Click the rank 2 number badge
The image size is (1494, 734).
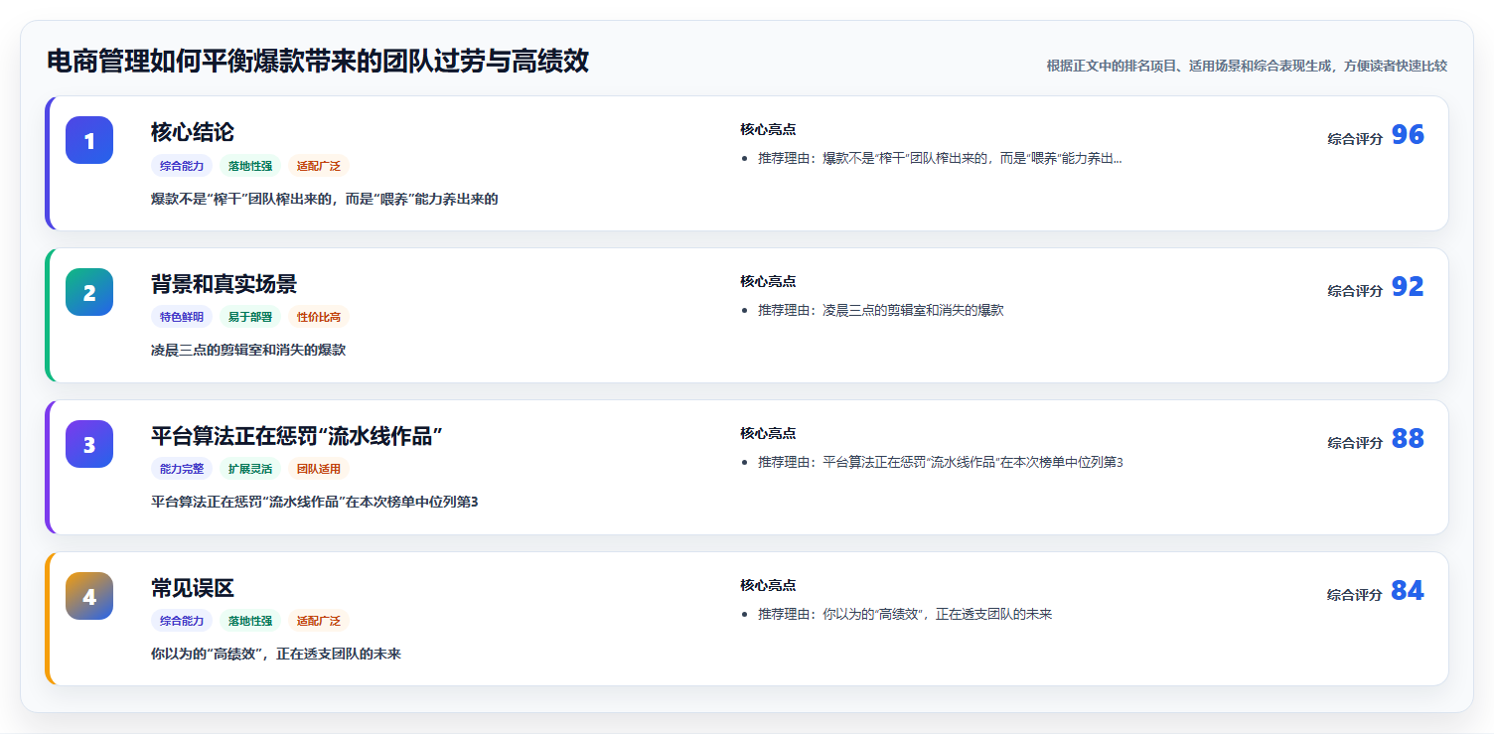(89, 292)
